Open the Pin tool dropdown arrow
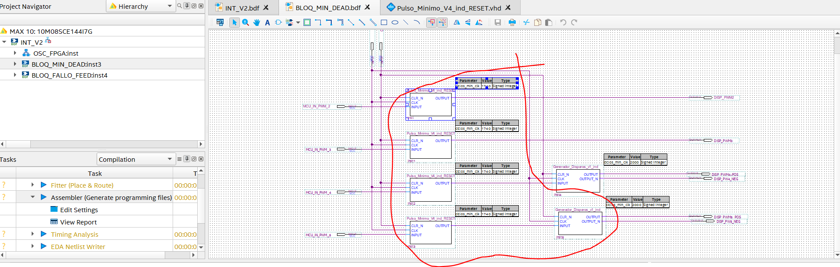The height and width of the screenshot is (267, 840). point(298,22)
